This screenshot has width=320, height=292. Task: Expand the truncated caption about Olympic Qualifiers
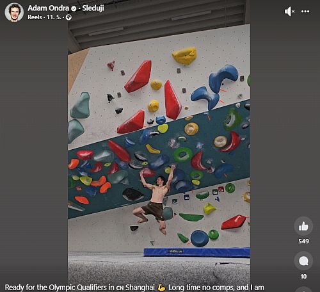pos(134,288)
